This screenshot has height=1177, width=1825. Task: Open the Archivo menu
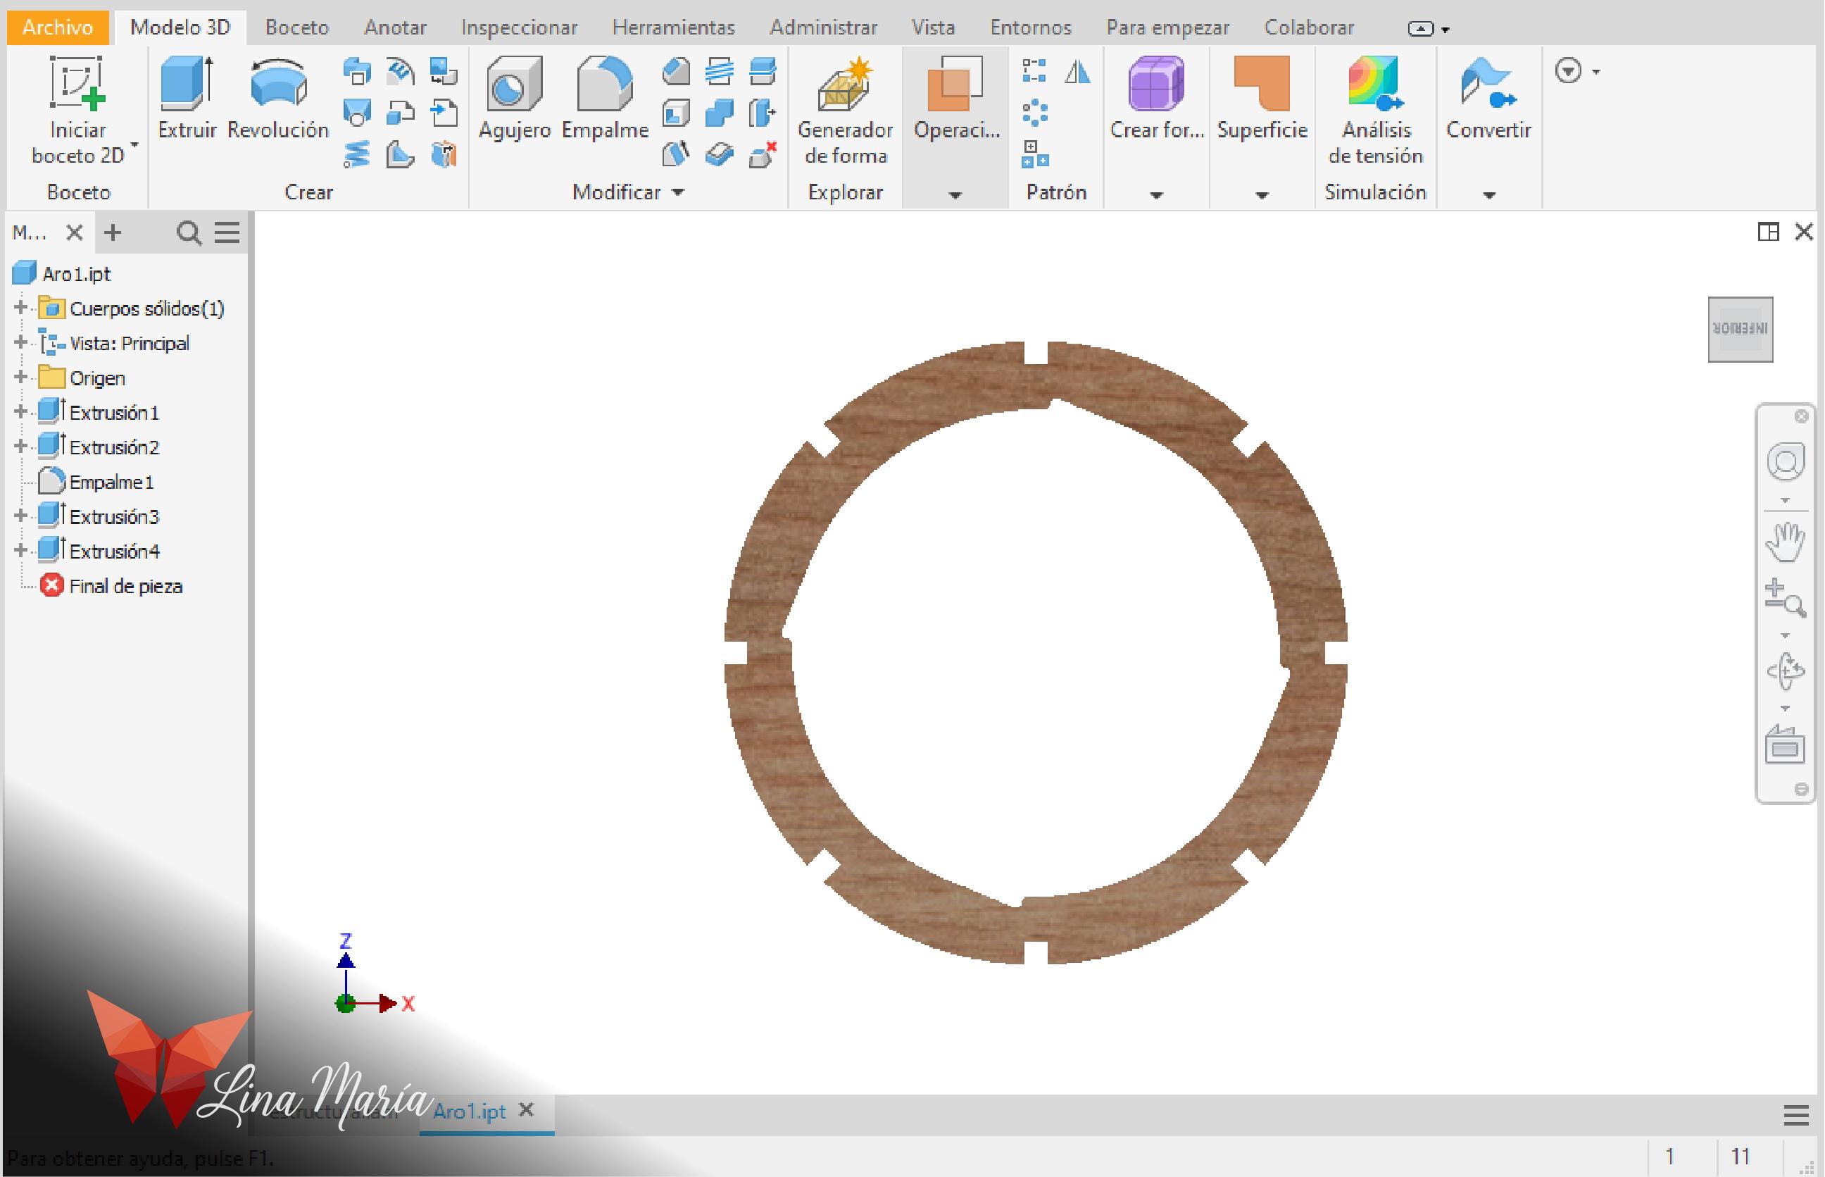58,27
